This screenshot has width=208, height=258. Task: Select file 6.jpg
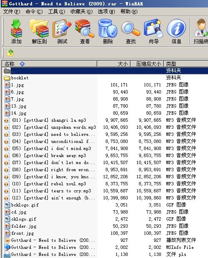click(x=17, y=92)
